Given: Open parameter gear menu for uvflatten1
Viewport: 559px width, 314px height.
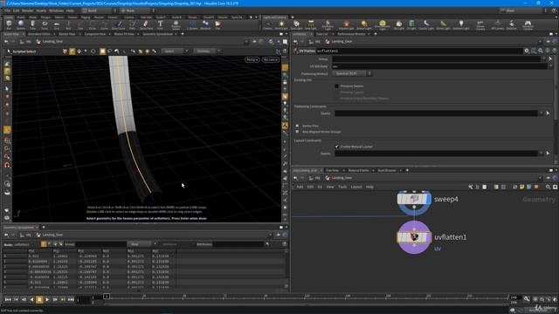Looking at the screenshot, I should 527,51.
